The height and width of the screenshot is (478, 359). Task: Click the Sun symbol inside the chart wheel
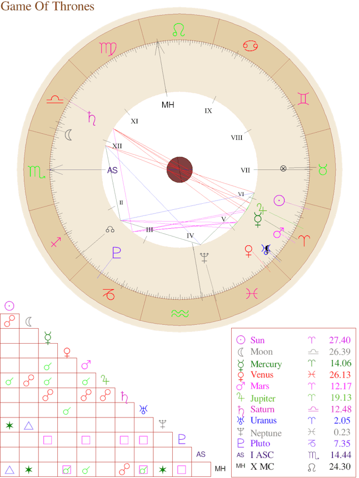[x=280, y=200]
